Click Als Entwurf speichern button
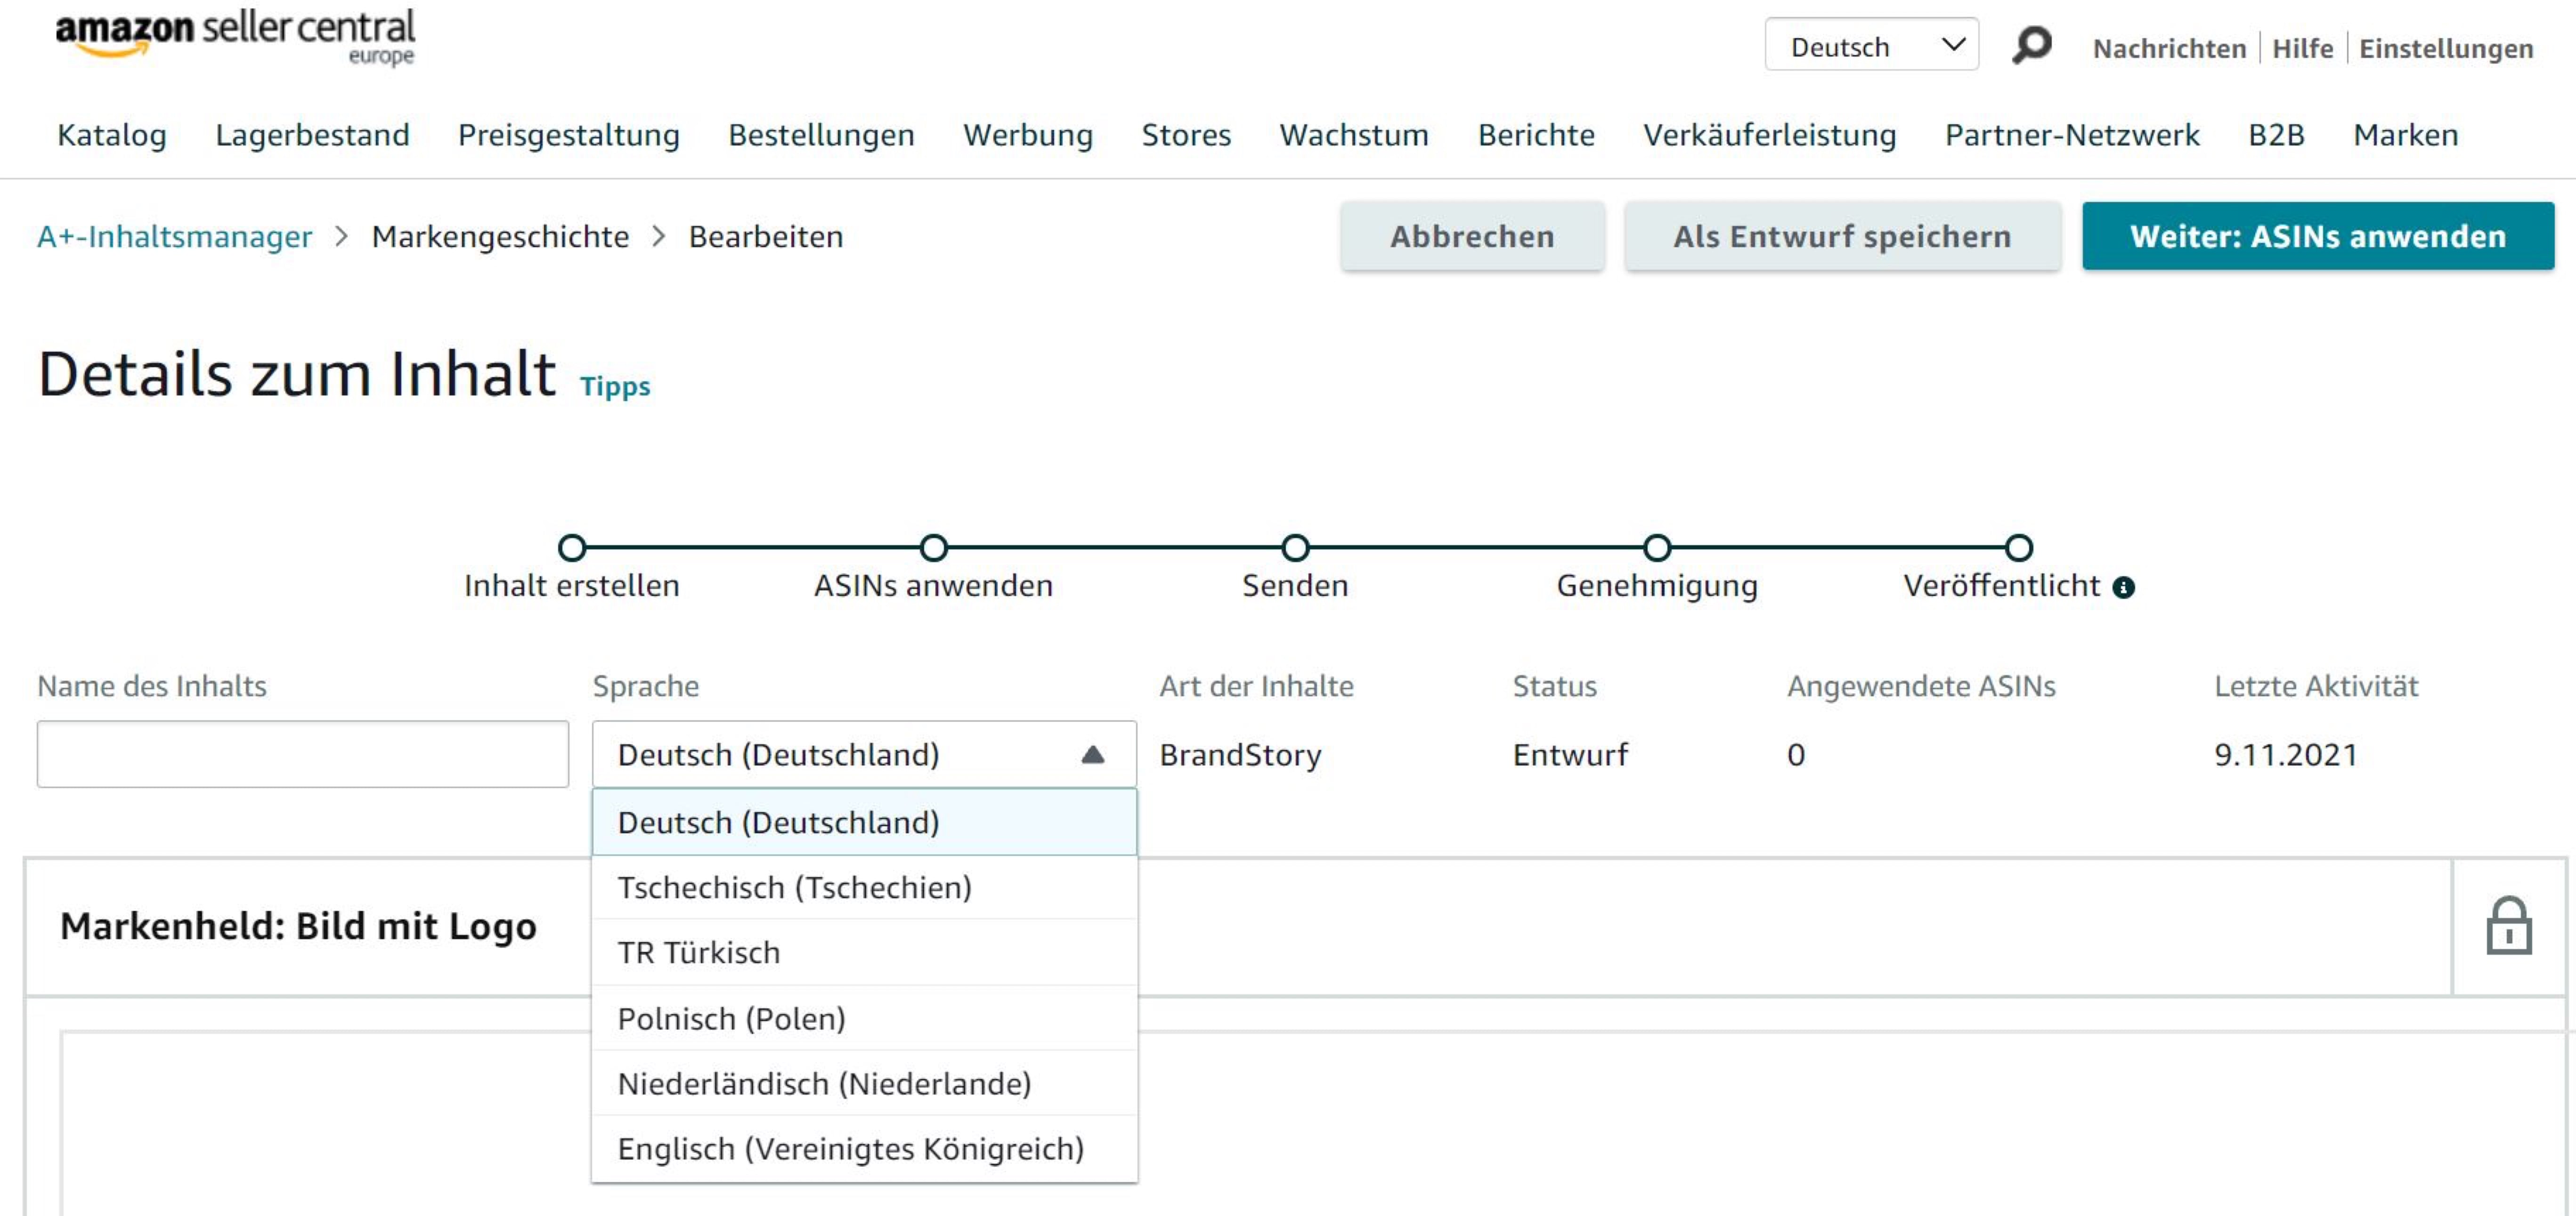 pyautogui.click(x=1842, y=236)
